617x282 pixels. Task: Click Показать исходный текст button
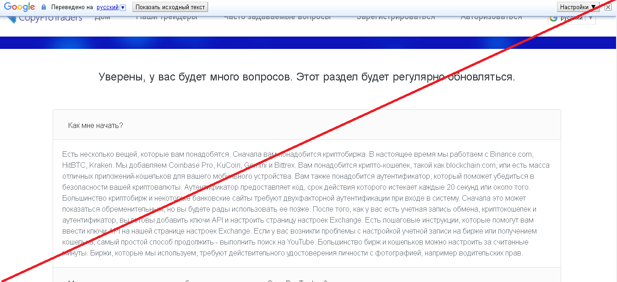click(170, 7)
